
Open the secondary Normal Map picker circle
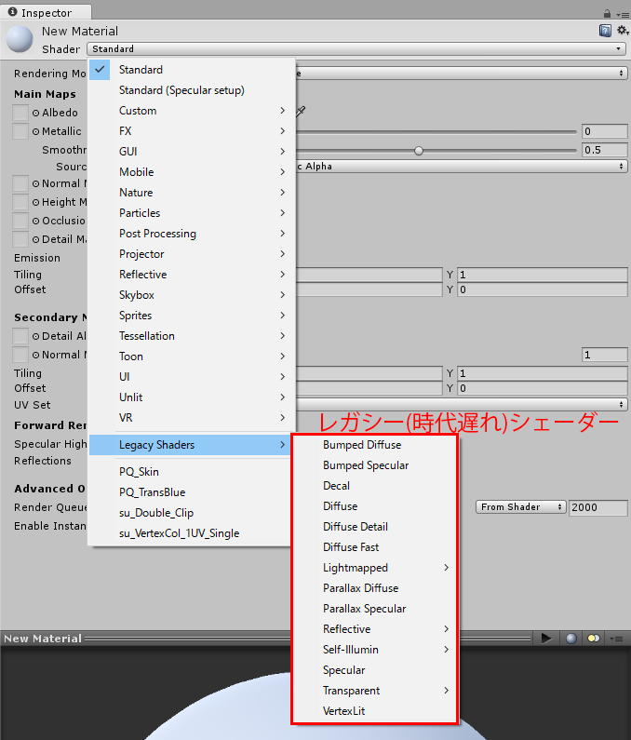(x=36, y=355)
